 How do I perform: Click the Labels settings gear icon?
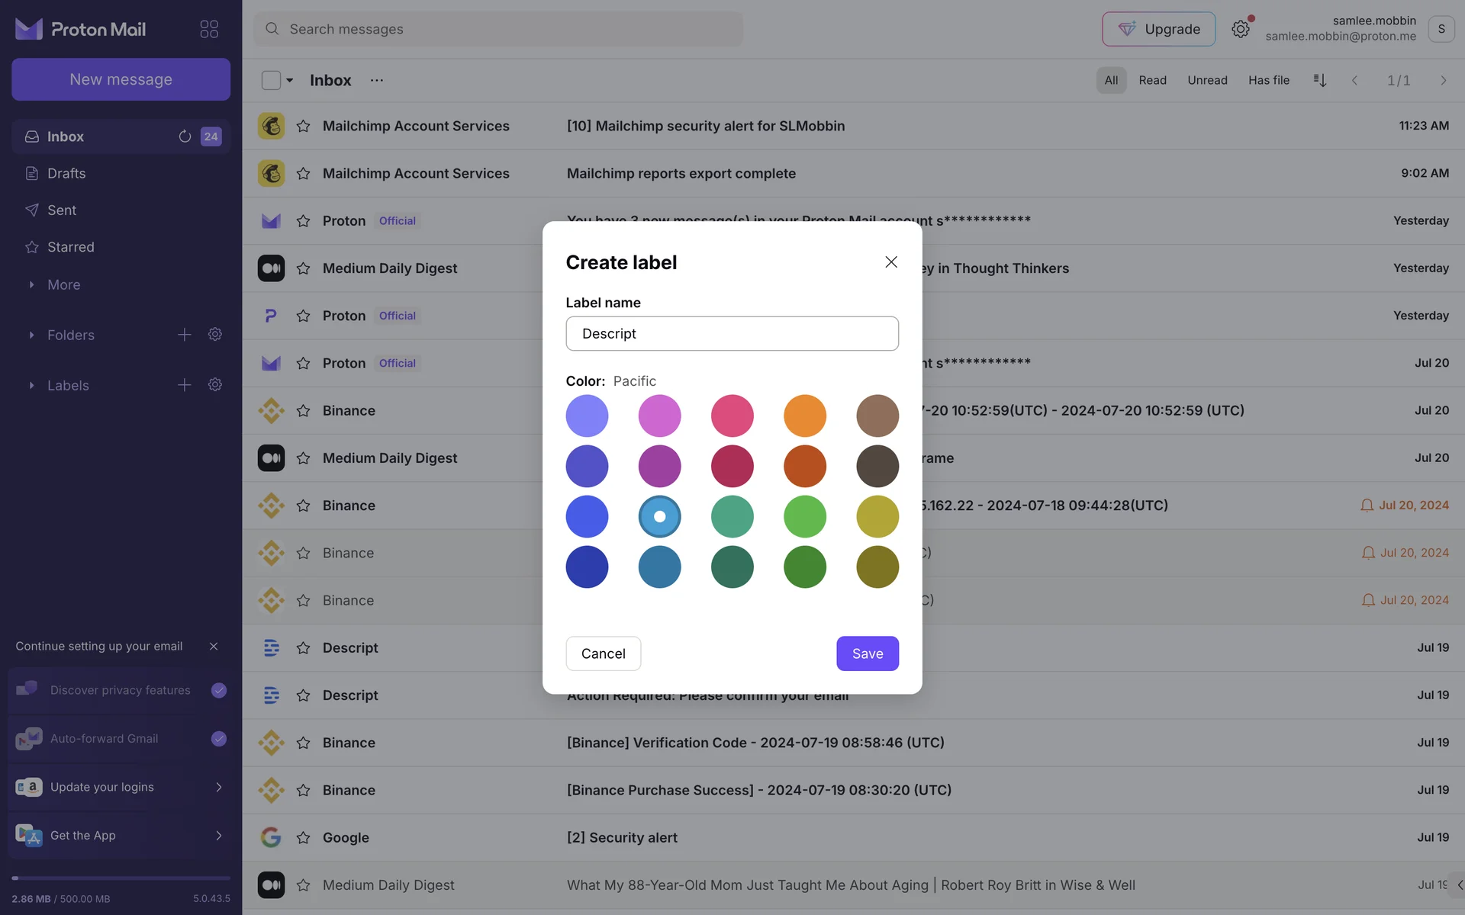pos(215,385)
